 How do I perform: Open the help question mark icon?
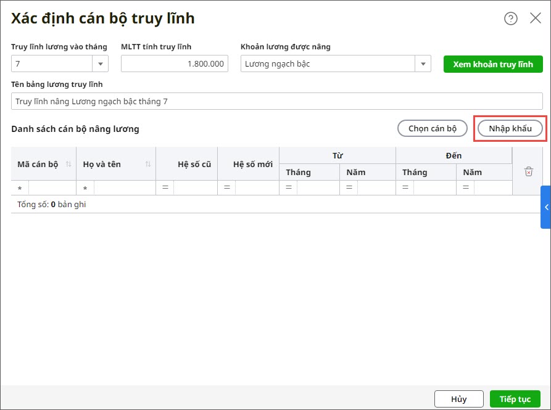click(x=511, y=18)
